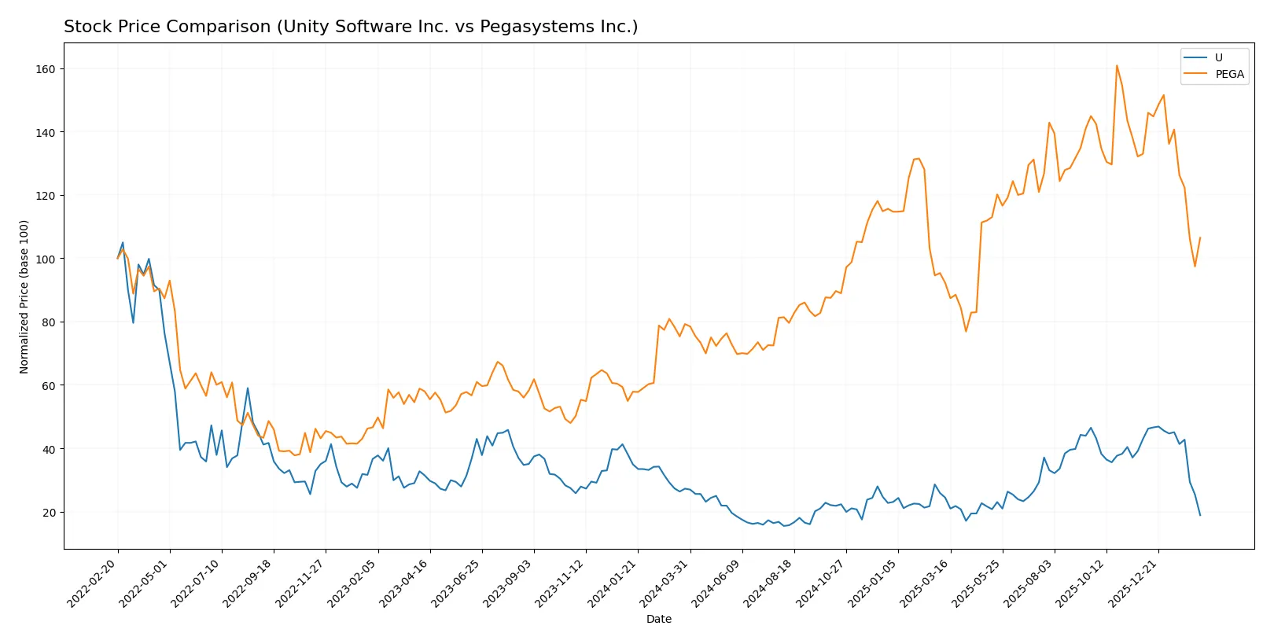Viewport: 1274px width, 644px height.
Task: Click the 60 y-axis tick label
Action: [49, 386]
